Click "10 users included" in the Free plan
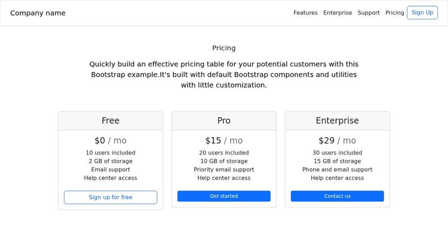This screenshot has width=448, height=252. (x=110, y=153)
